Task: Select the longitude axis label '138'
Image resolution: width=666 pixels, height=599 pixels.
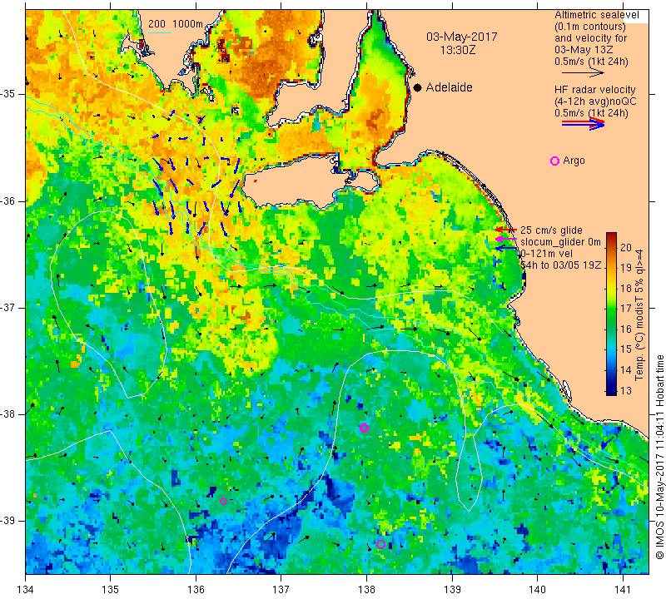Action: tap(366, 590)
